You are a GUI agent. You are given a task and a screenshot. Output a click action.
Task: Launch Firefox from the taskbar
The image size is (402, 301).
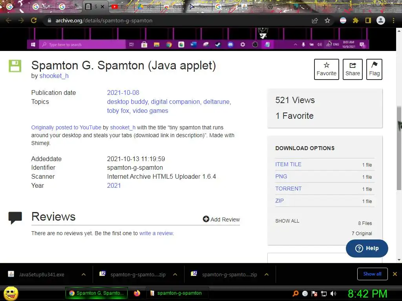(x=137, y=293)
